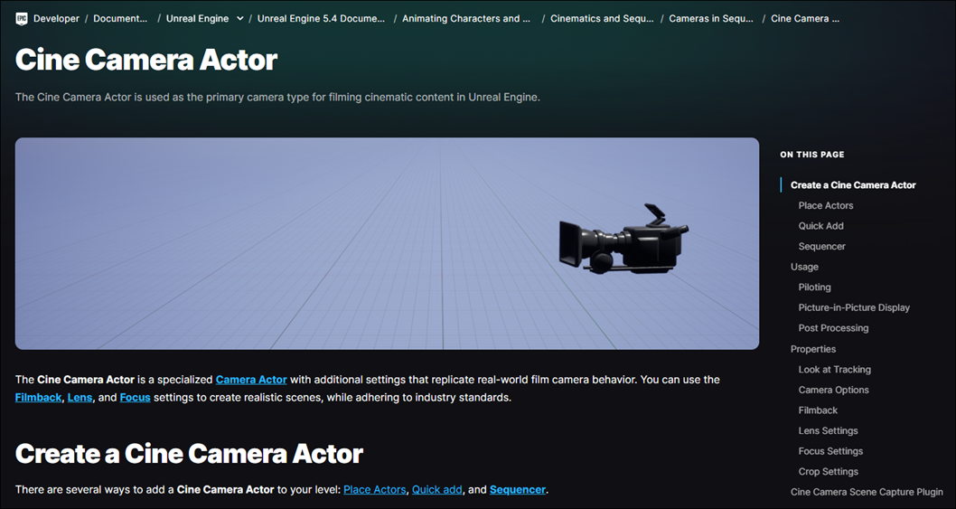956x509 pixels.
Task: Expand the Unreal Engine breadcrumb dropdown chevron
Action: click(x=240, y=18)
